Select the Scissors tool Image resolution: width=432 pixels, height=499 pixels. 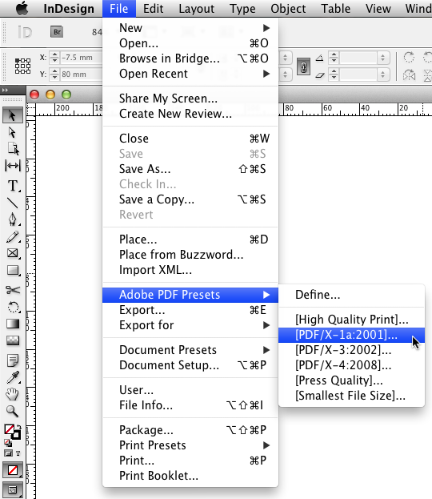pyautogui.click(x=12, y=290)
